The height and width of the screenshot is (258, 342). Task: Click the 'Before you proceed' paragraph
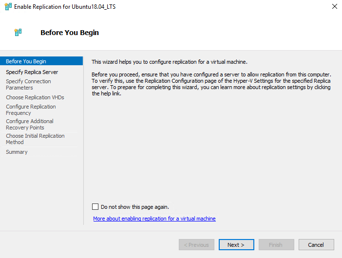(211, 84)
